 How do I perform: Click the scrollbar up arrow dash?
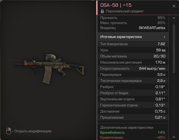[x=174, y=18]
